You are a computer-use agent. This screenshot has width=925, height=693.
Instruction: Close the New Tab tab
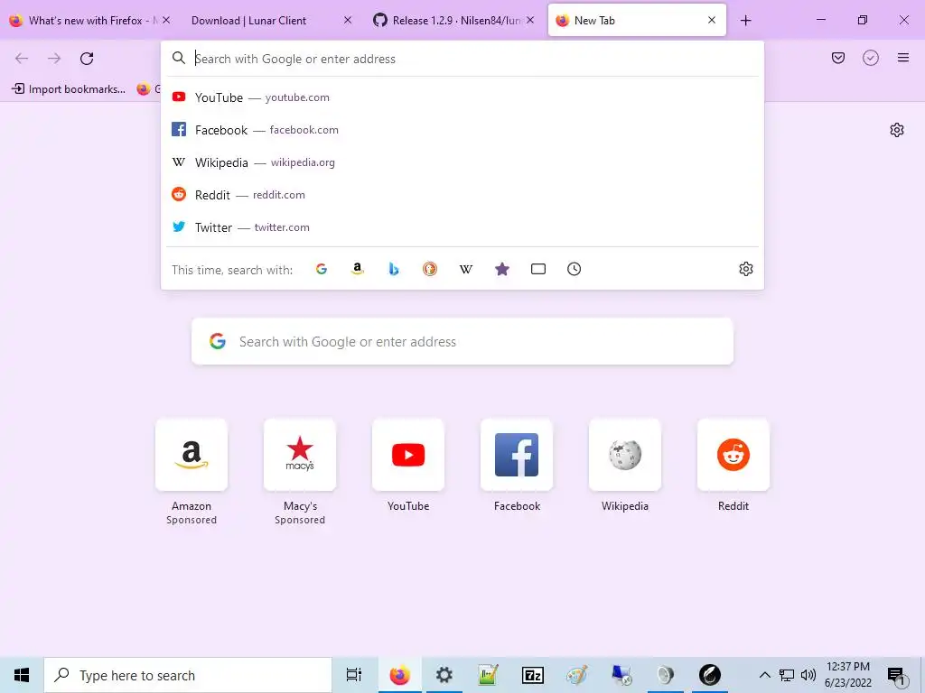[x=712, y=20]
